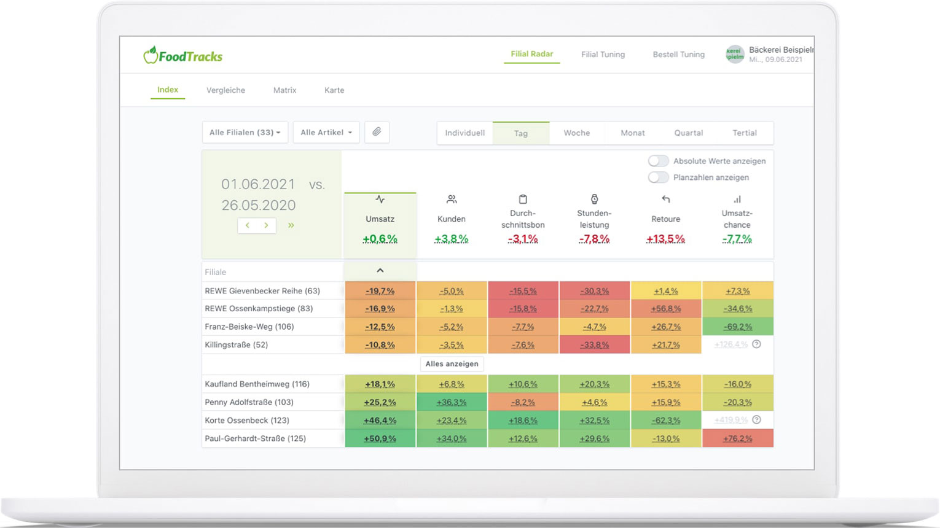Select the Index sub-tab

coord(168,90)
